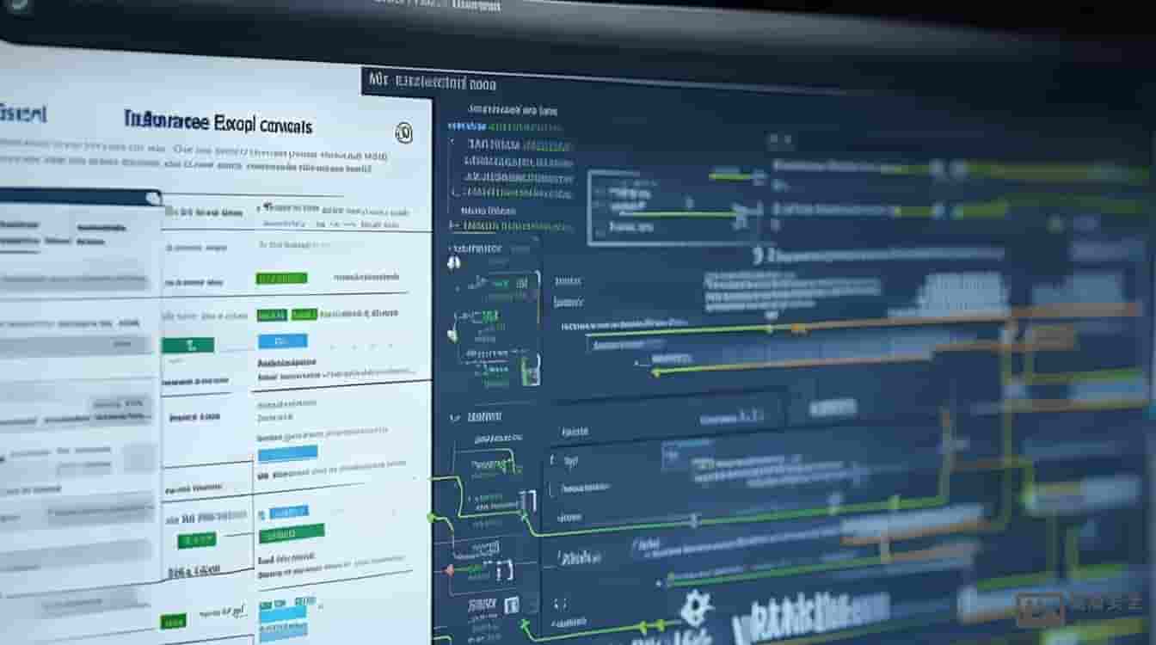Click the orange marker on the upper green flow line
This screenshot has width=1156, height=645.
tap(796, 328)
